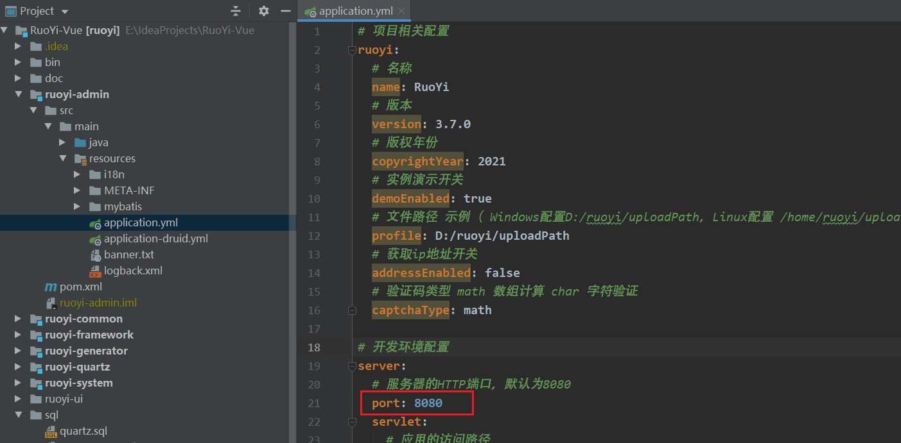The width and height of the screenshot is (901, 443).
Task: Click the XML icon of logback.xml
Action: click(x=95, y=271)
